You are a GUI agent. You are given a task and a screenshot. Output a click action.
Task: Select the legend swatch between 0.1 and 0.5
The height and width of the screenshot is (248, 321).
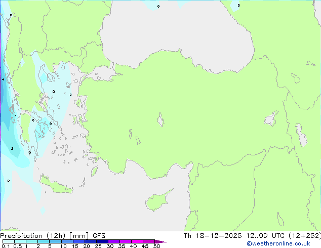tap(9, 241)
